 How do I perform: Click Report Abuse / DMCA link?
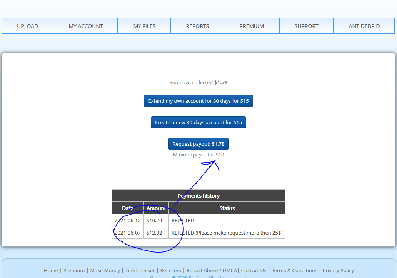(x=212, y=270)
